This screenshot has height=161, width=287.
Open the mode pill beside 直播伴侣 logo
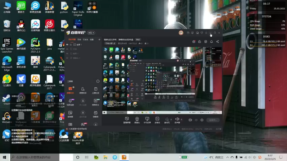(x=91, y=33)
